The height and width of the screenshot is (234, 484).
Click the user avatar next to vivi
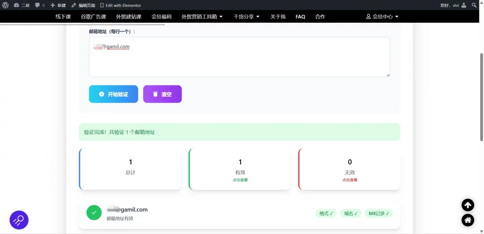point(464,5)
